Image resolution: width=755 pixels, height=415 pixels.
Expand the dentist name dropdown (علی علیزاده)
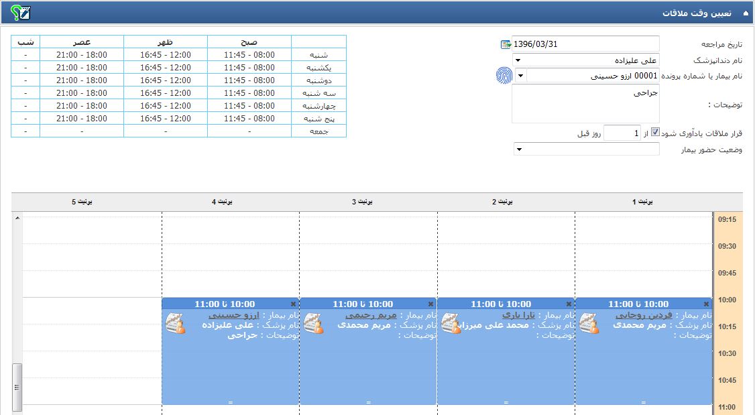pyautogui.click(x=518, y=60)
